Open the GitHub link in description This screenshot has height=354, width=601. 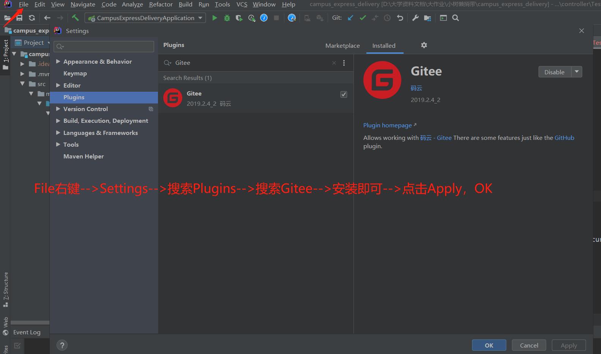point(564,138)
